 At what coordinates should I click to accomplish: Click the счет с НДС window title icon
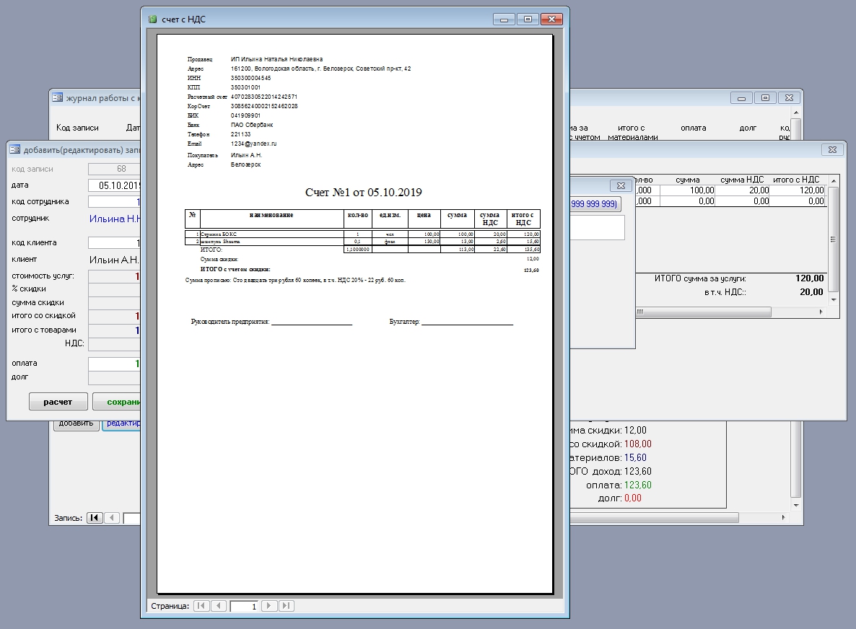pyautogui.click(x=153, y=19)
